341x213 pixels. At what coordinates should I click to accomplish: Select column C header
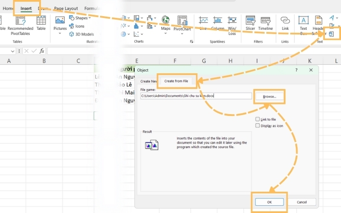tap(78, 61)
